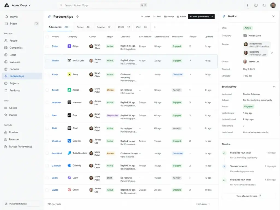The height and width of the screenshot is (210, 280).
Task: Click the Search Acme Corp field
Action: pos(103,5)
